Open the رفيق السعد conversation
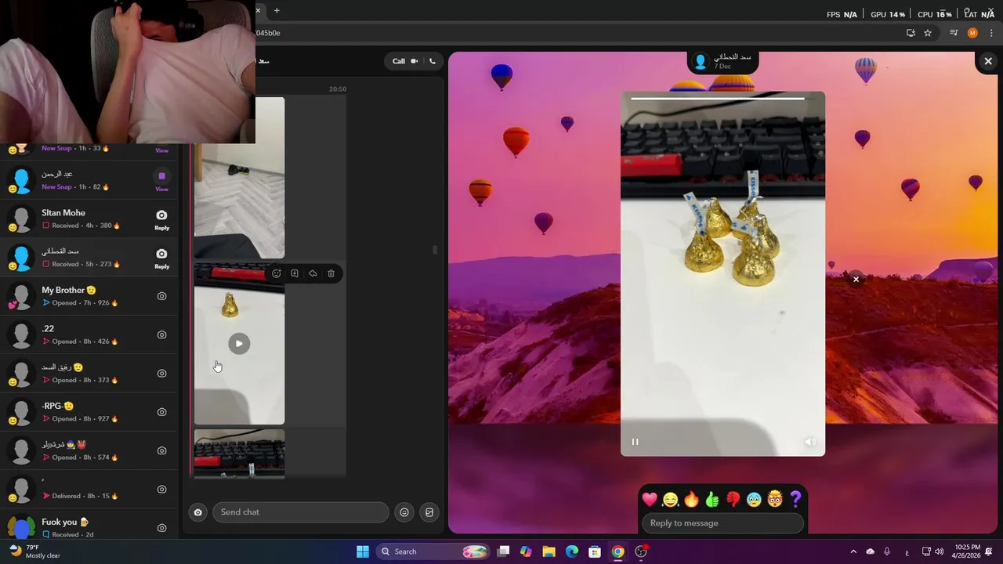1003x564 pixels. (x=91, y=373)
